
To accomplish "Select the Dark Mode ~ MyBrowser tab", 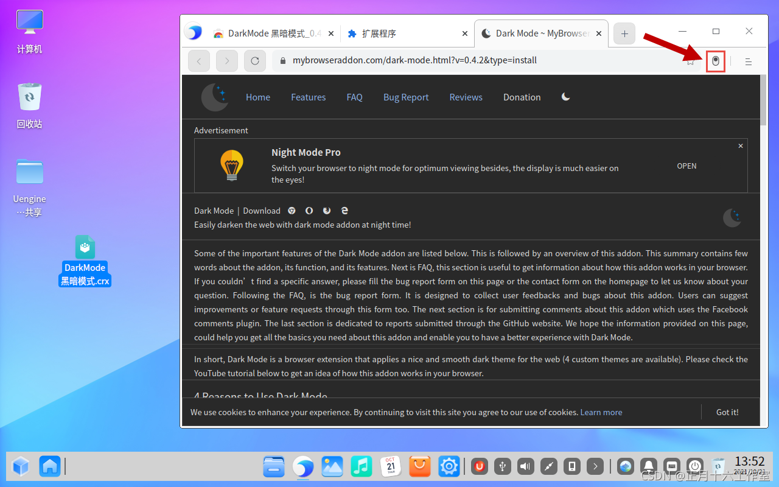I will [541, 33].
